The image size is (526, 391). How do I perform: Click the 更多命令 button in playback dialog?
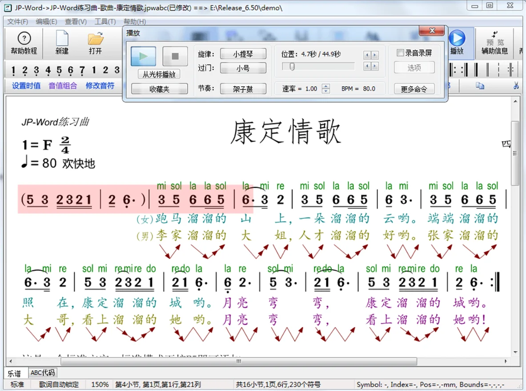[414, 89]
